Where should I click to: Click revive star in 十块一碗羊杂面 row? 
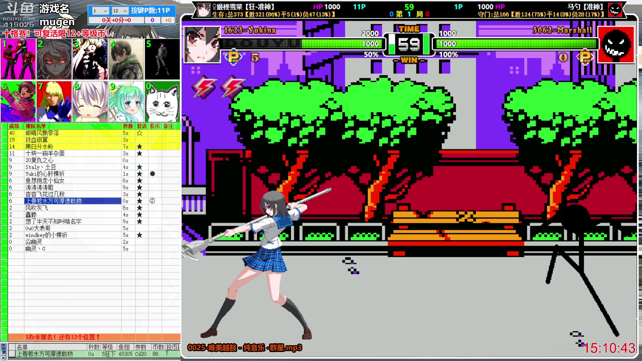[x=139, y=153]
